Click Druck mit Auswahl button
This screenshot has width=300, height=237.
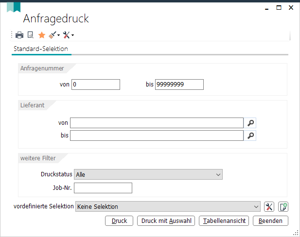[166, 221]
